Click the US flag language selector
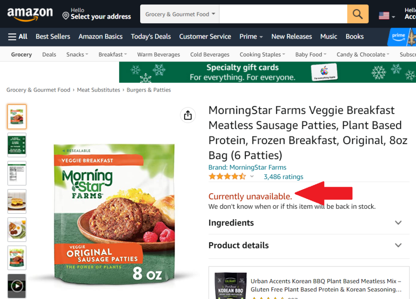Screen dimensions: 416x299 tap(387, 16)
